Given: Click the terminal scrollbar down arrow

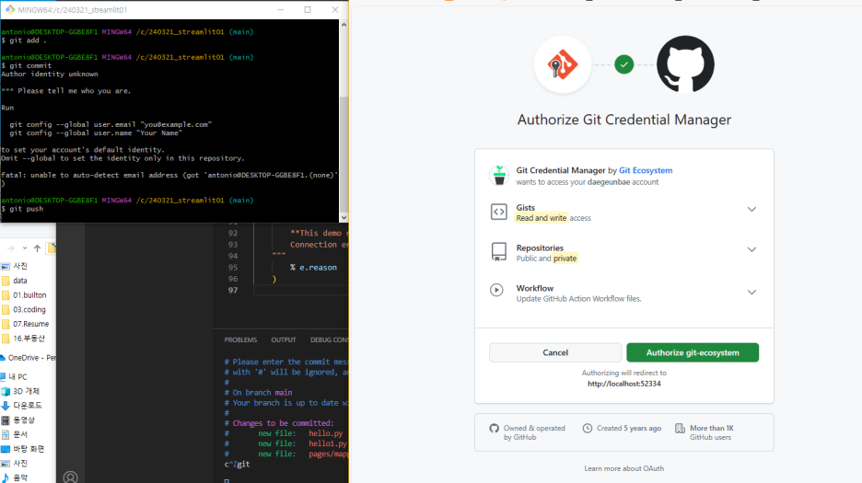Looking at the screenshot, I should [344, 218].
